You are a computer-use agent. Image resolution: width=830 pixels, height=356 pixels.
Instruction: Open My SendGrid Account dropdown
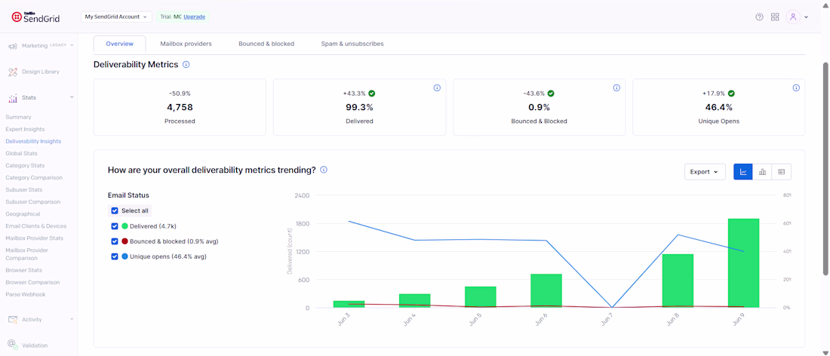(116, 17)
